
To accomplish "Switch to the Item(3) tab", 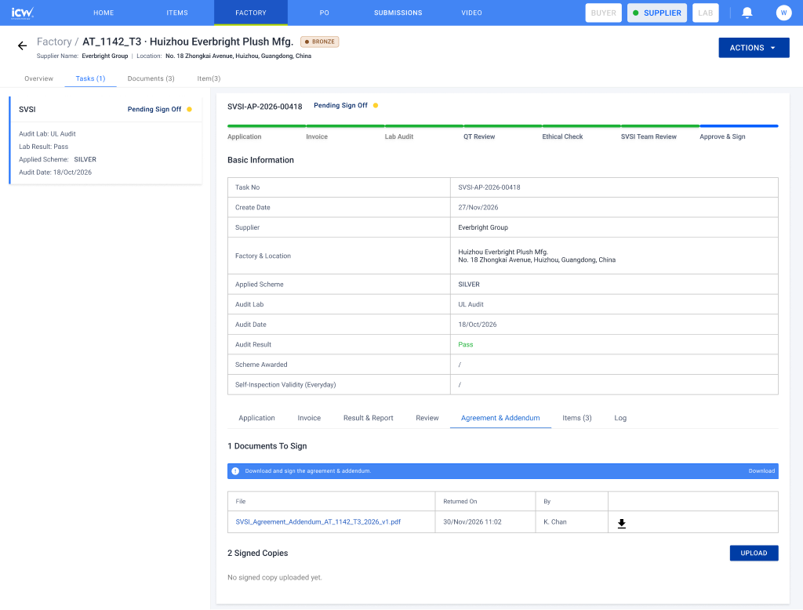I will click(209, 78).
